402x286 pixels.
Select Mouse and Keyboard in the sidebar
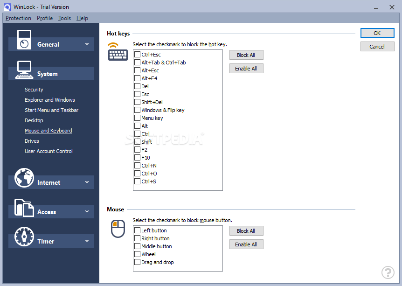pos(49,131)
